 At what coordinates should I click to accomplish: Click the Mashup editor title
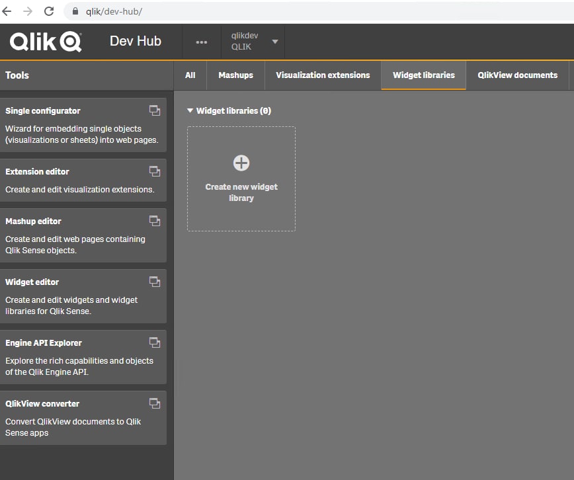(33, 221)
